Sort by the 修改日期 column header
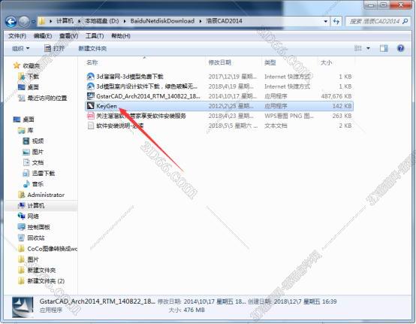 click(220, 62)
